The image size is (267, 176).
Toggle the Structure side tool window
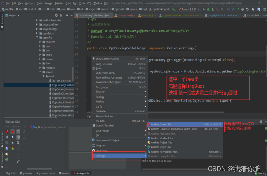[x=2, y=139]
